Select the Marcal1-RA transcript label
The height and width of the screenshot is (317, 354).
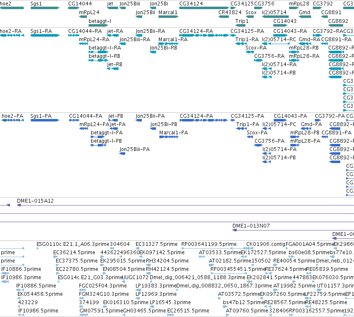tap(173, 40)
